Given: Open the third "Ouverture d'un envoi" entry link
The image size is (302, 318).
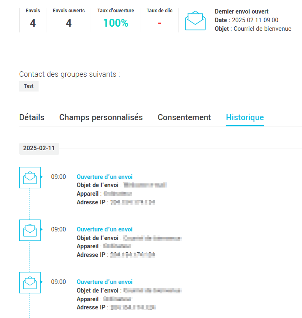Looking at the screenshot, I should (x=105, y=282).
